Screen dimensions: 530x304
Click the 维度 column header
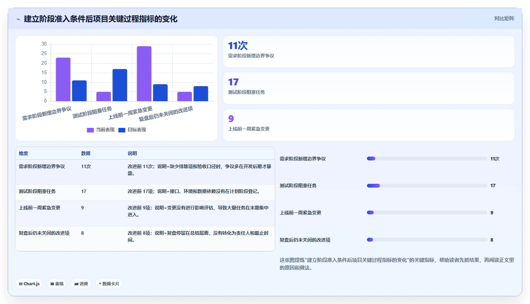(x=23, y=154)
